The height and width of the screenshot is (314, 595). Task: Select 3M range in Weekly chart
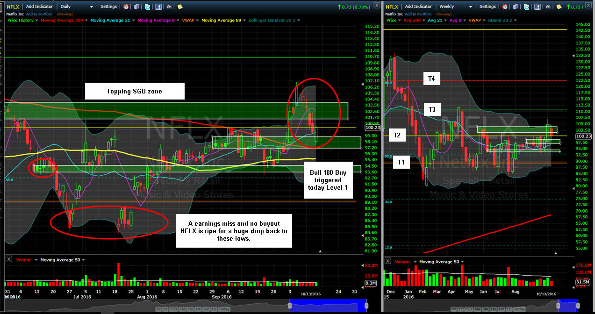coord(485,309)
